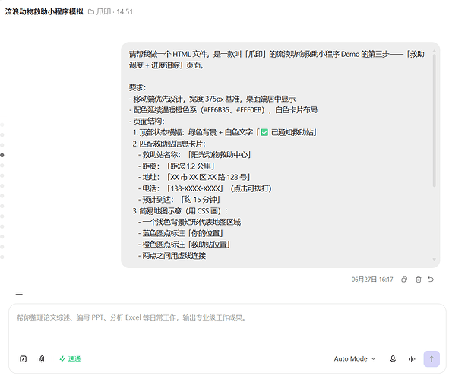Image resolution: width=452 pixels, height=379 pixels.
Task: Click the line 救助站名称:「阳光动物救助中心」
Action: [x=194, y=155]
